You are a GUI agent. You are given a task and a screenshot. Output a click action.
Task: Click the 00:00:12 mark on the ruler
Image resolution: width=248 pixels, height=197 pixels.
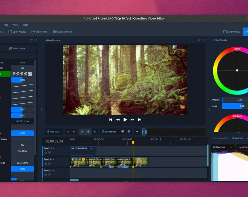(x=156, y=139)
